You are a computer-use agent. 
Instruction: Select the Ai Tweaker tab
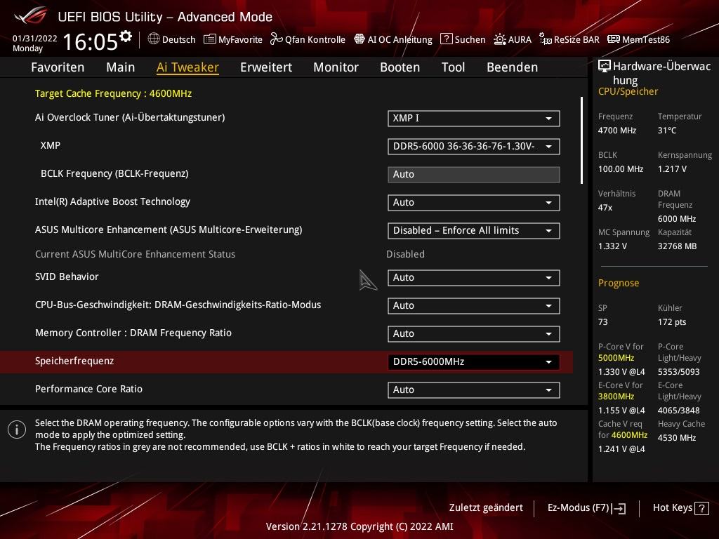187,67
